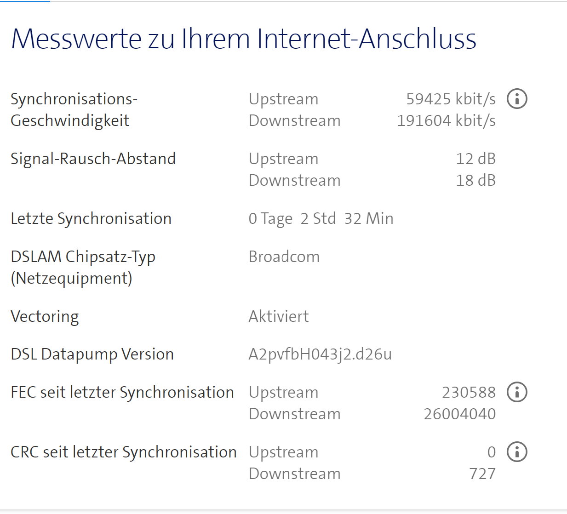Click the heading Messwerte zu Ihrem Internet-Anschluss
This screenshot has width=567, height=514.
click(x=244, y=39)
